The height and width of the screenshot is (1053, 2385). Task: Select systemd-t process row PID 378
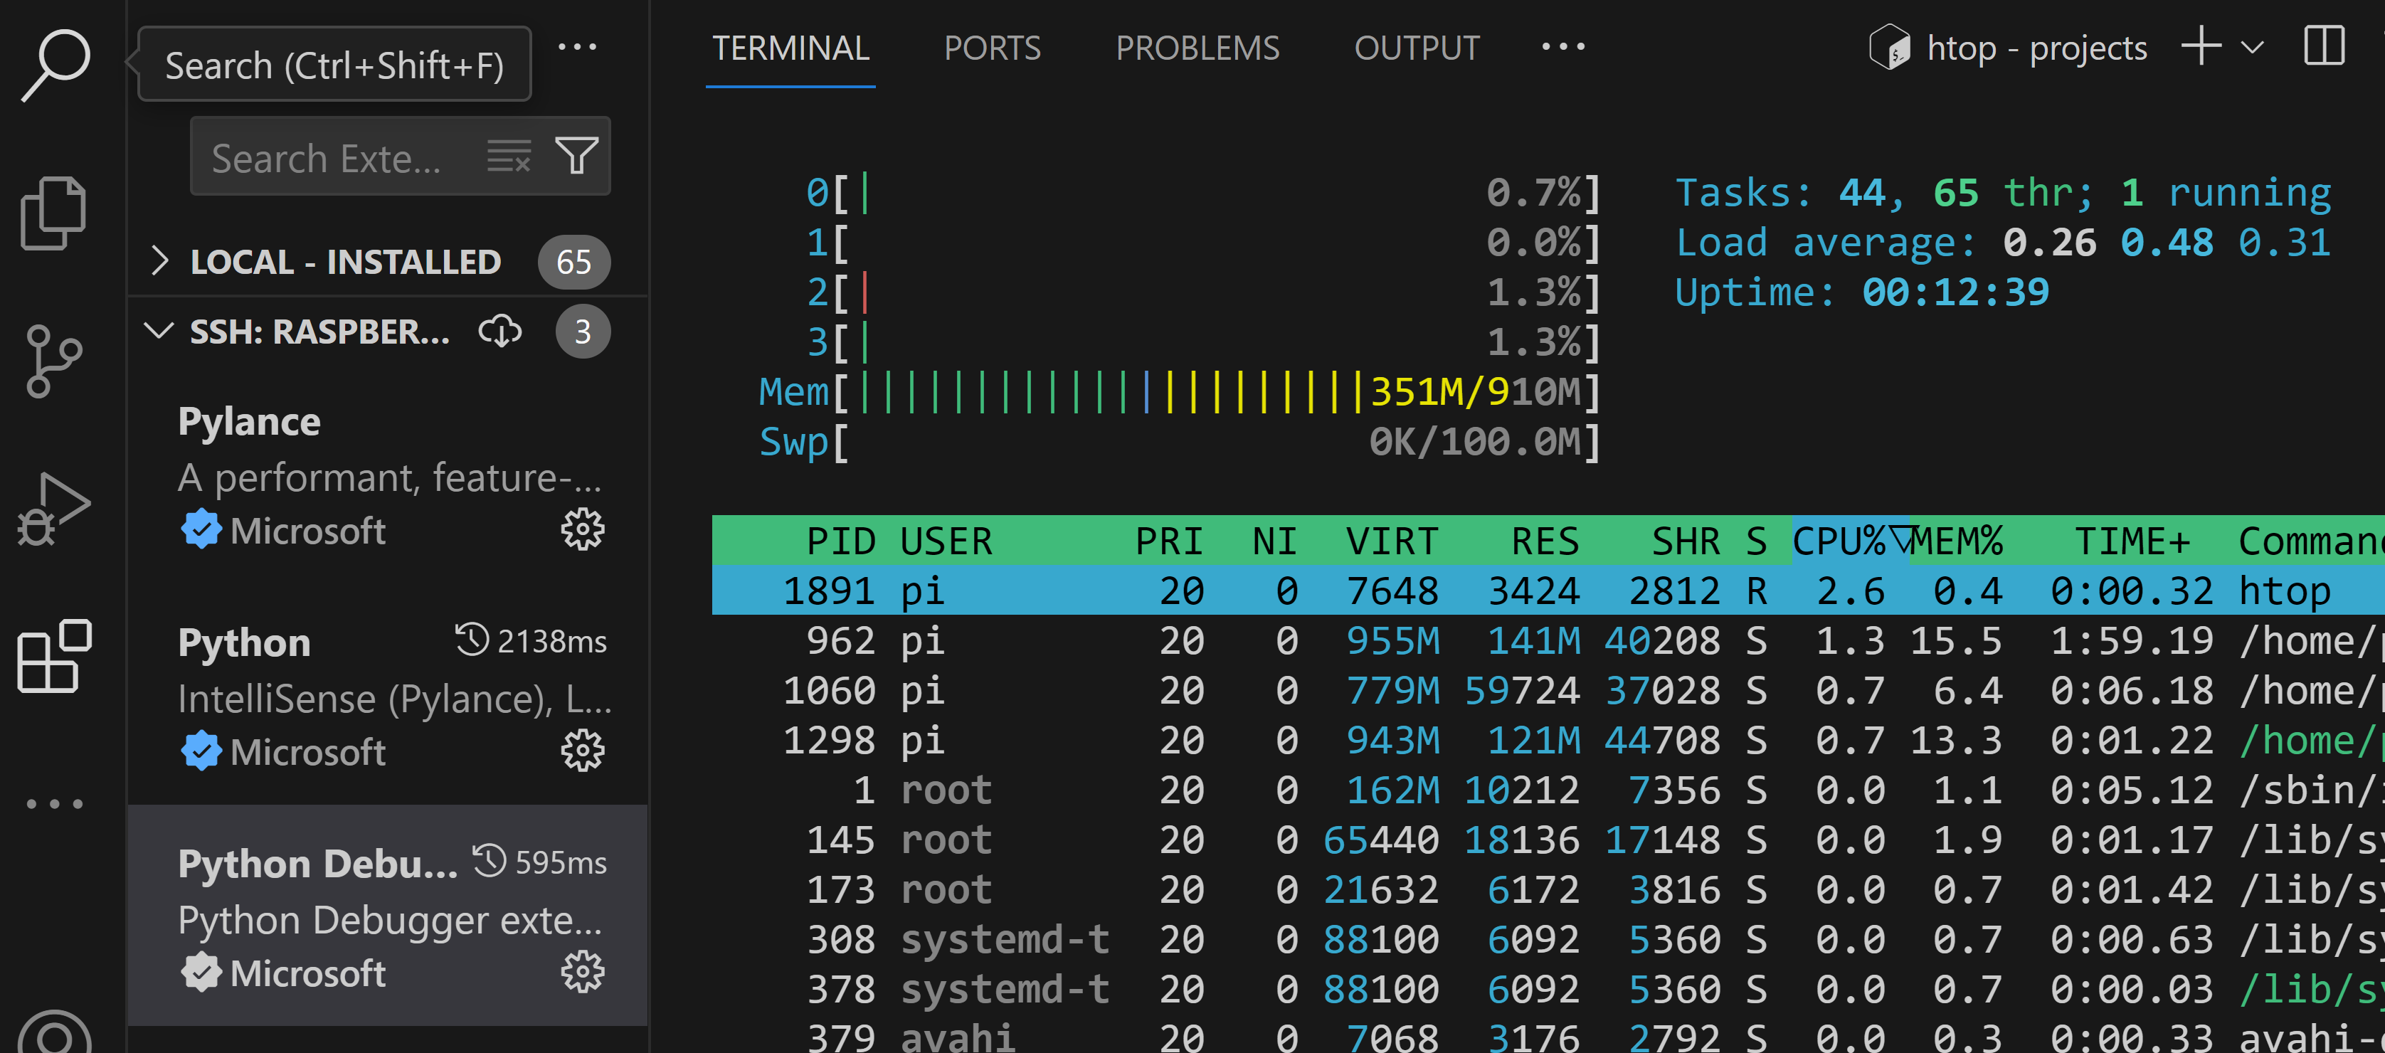click(1548, 989)
